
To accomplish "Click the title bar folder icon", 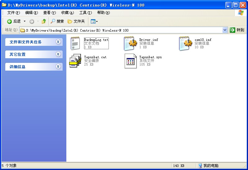I will pyautogui.click(x=4, y=5).
